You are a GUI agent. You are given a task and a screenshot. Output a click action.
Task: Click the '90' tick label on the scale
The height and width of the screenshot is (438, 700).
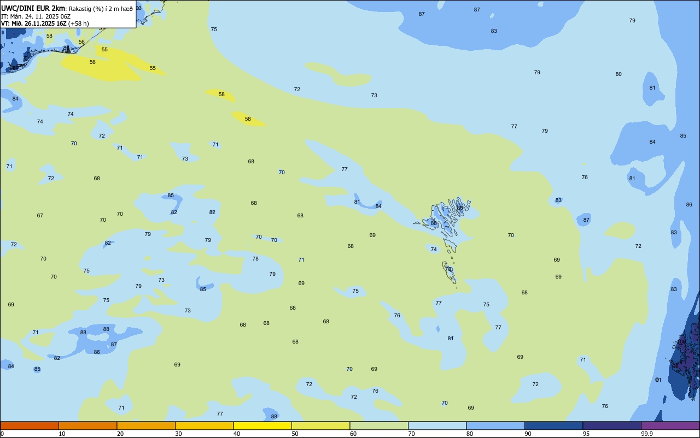[528, 434]
